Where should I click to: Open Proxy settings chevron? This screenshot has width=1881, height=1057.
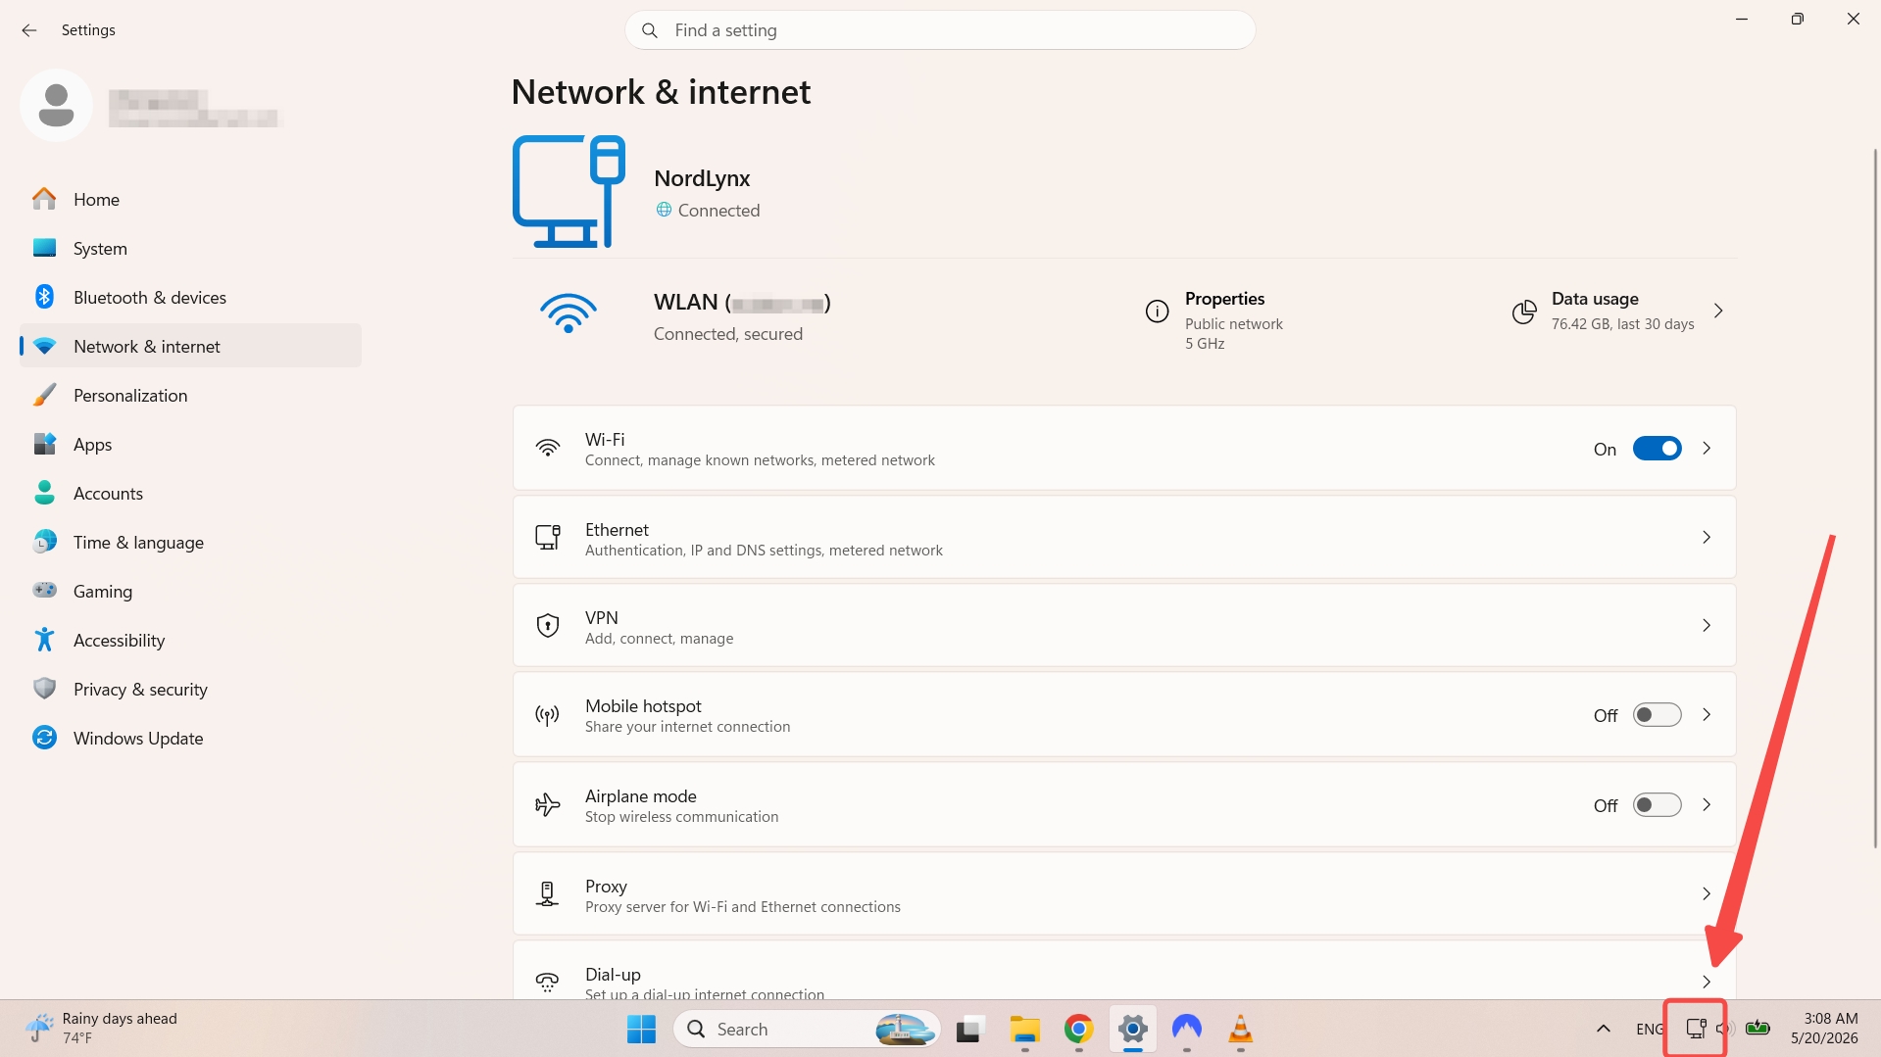coord(1707,893)
